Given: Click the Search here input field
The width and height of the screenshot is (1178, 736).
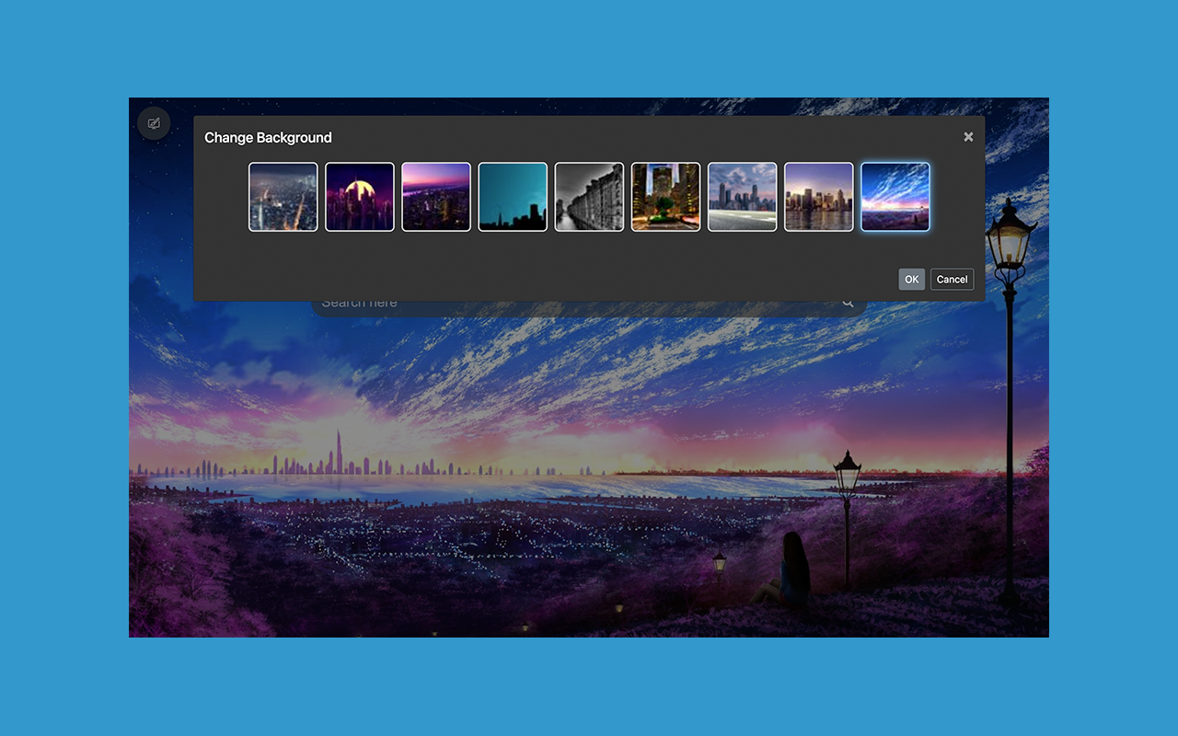Looking at the screenshot, I should point(552,300).
